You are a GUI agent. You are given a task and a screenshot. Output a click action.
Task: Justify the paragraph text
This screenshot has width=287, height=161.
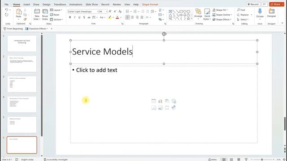pyautogui.click(x=142, y=17)
